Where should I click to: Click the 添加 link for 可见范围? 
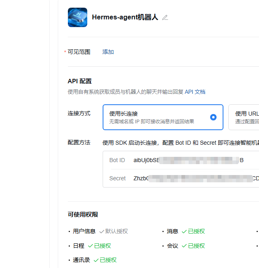(x=108, y=52)
